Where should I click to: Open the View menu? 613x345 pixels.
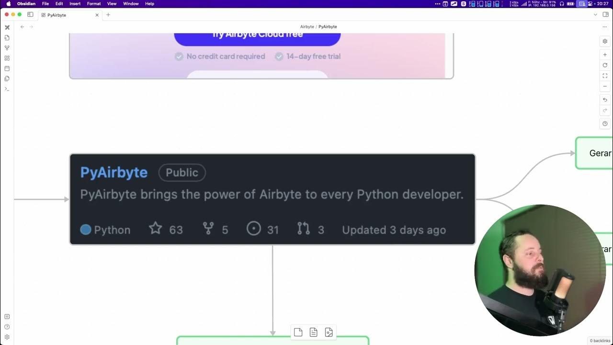(112, 4)
